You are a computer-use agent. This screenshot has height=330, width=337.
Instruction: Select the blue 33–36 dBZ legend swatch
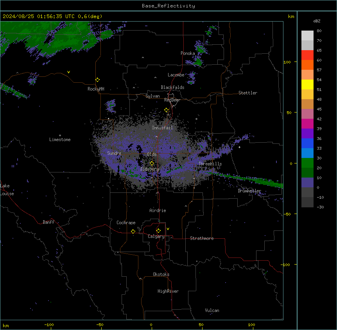[x=307, y=143]
